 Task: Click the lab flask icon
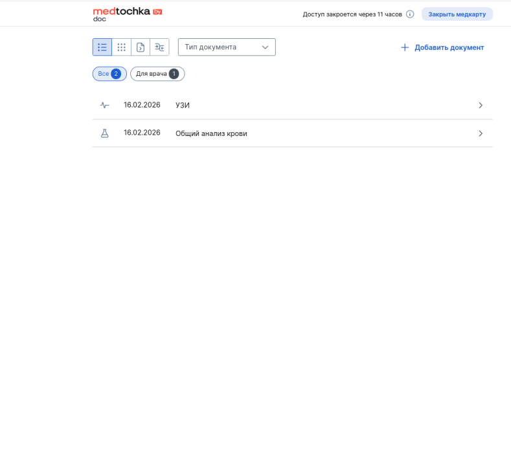[x=105, y=133]
